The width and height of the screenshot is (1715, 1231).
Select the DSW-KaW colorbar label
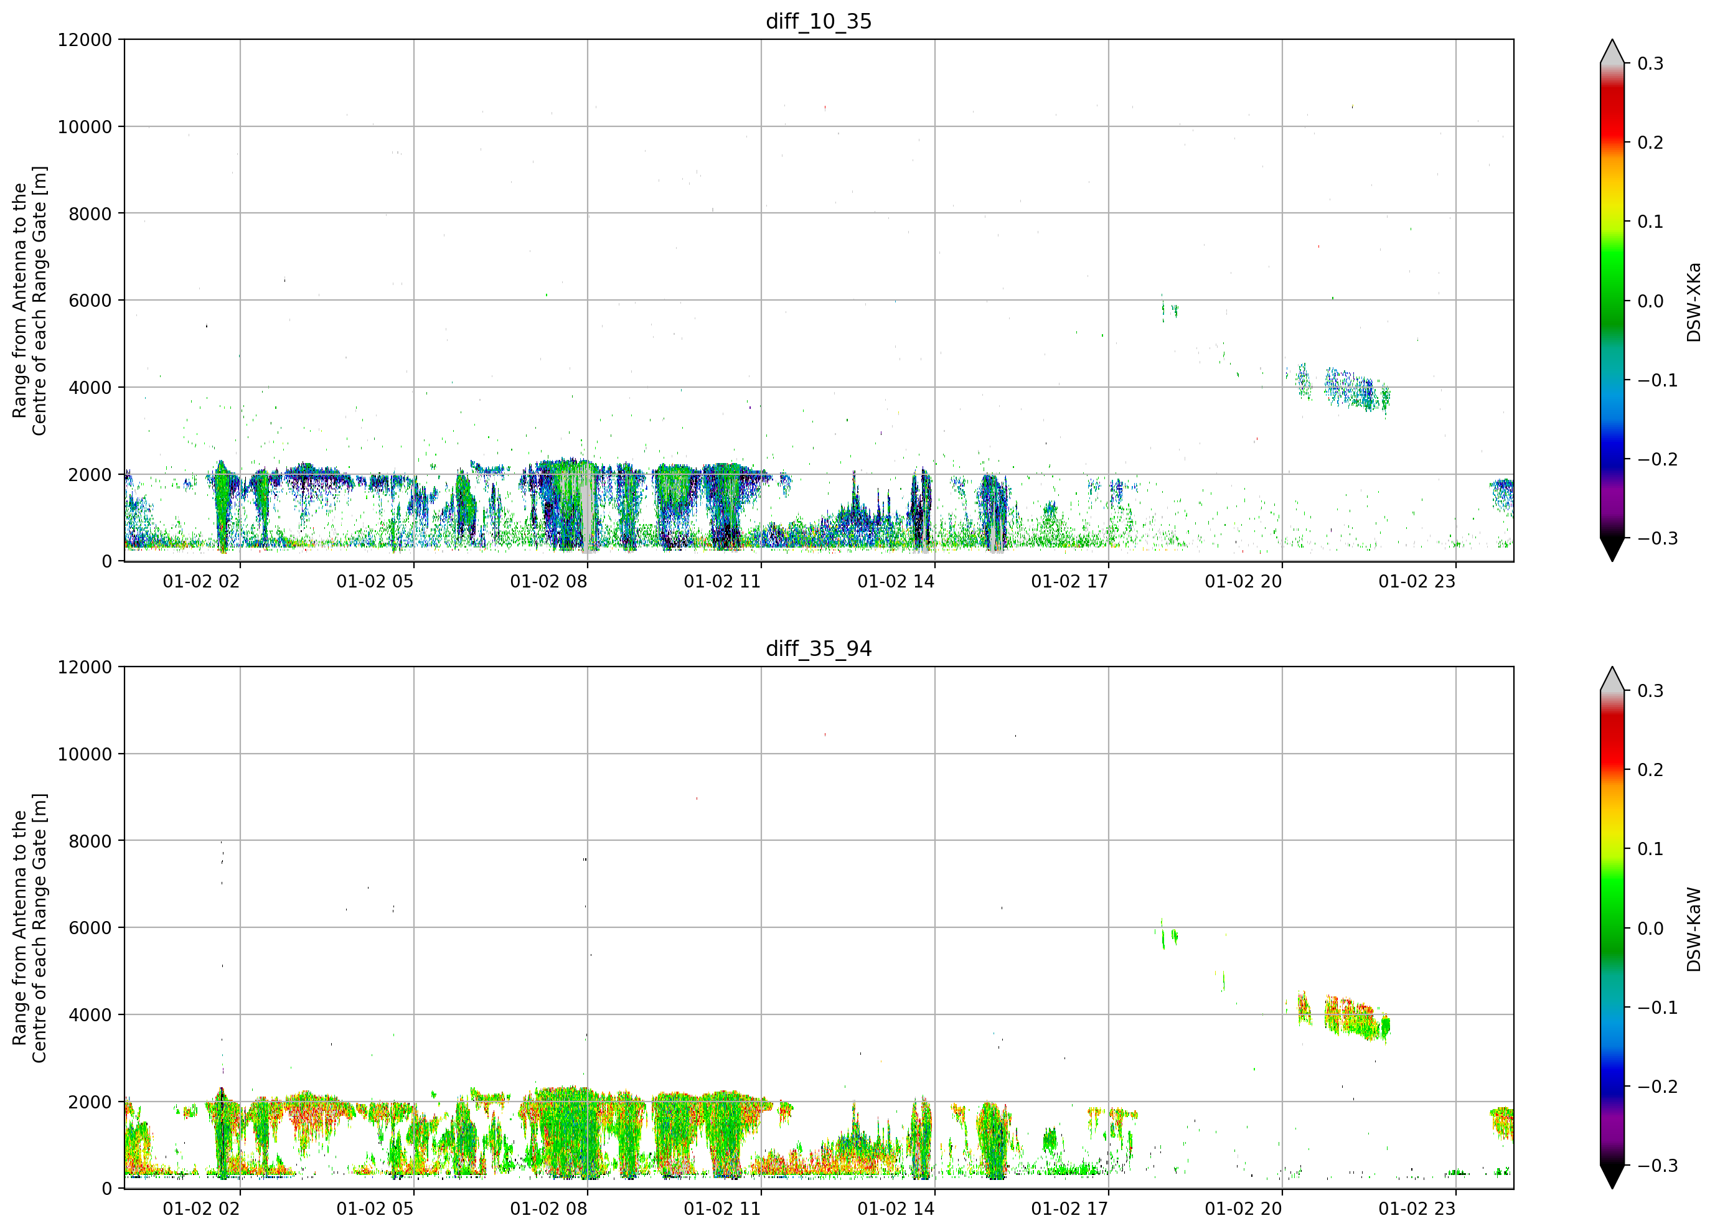tap(1693, 929)
